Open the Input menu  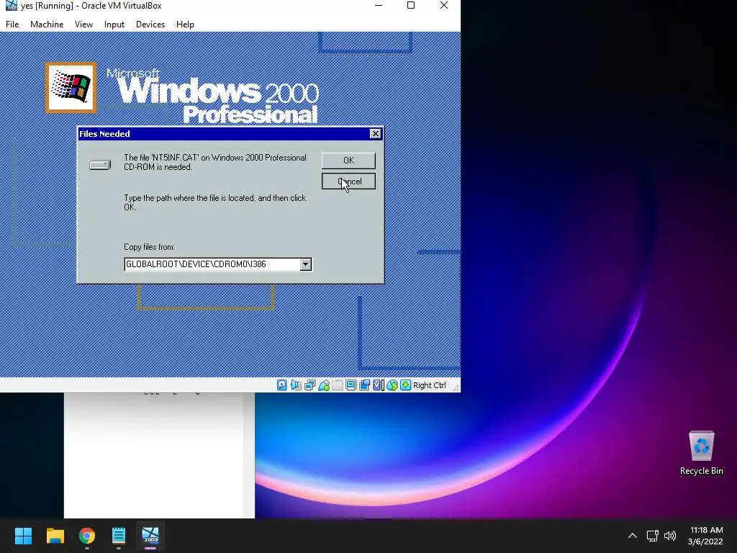pos(114,24)
